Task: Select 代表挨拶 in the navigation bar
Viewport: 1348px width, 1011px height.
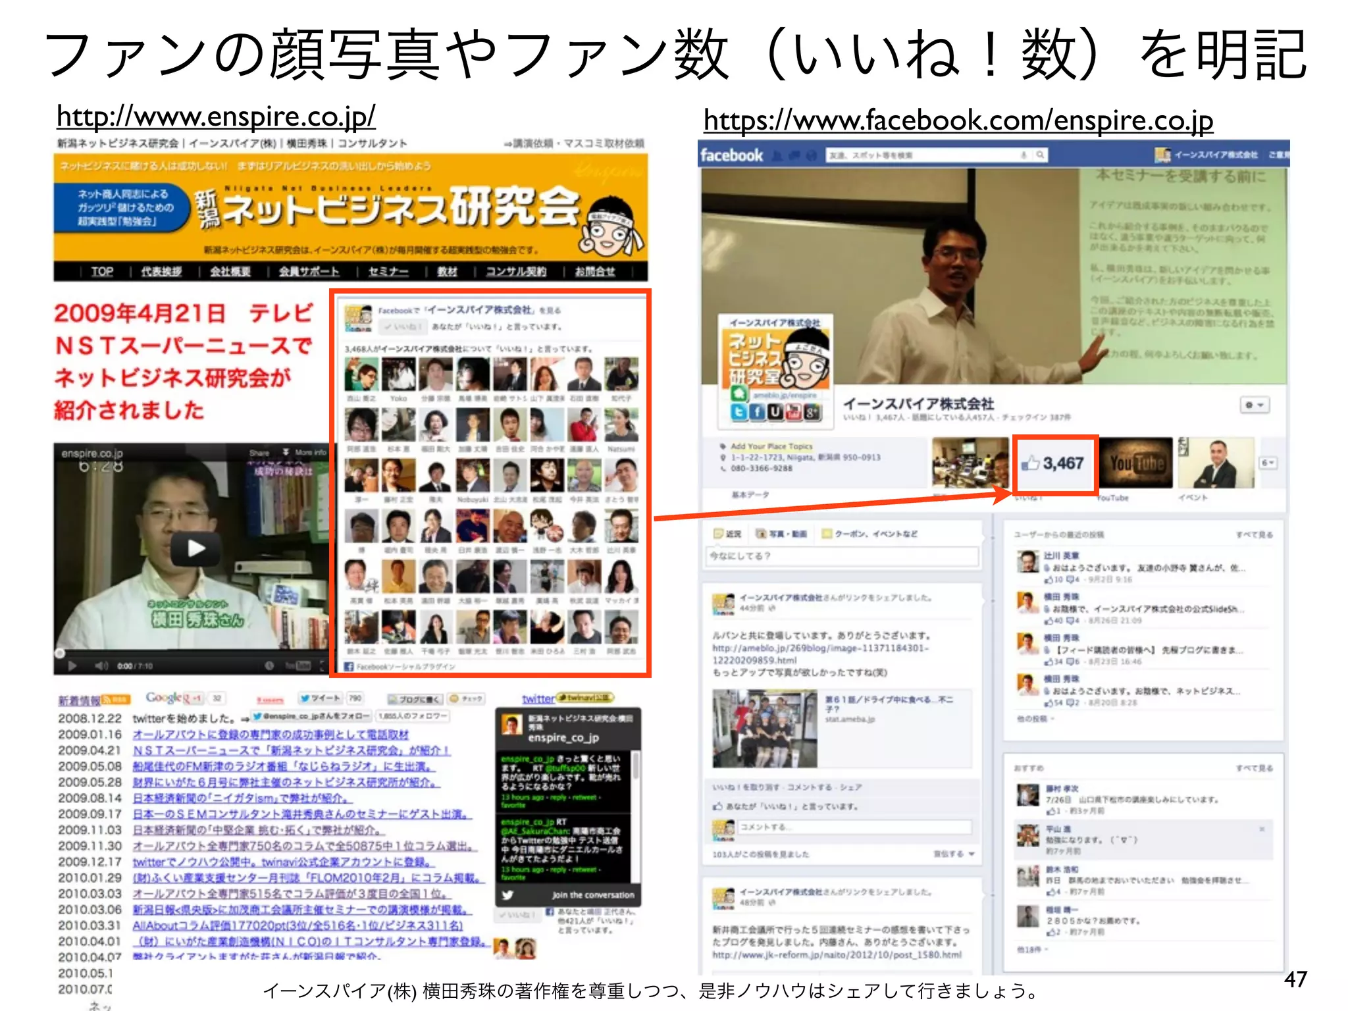Action: coord(161,271)
